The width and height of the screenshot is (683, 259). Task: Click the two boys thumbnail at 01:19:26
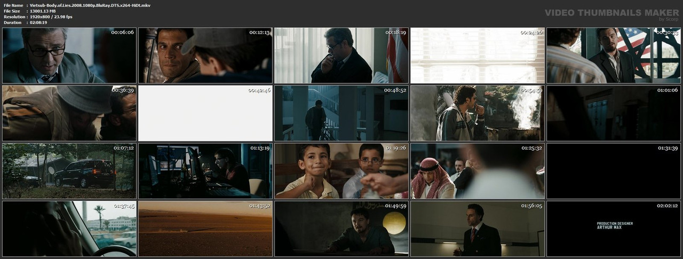[341, 171]
